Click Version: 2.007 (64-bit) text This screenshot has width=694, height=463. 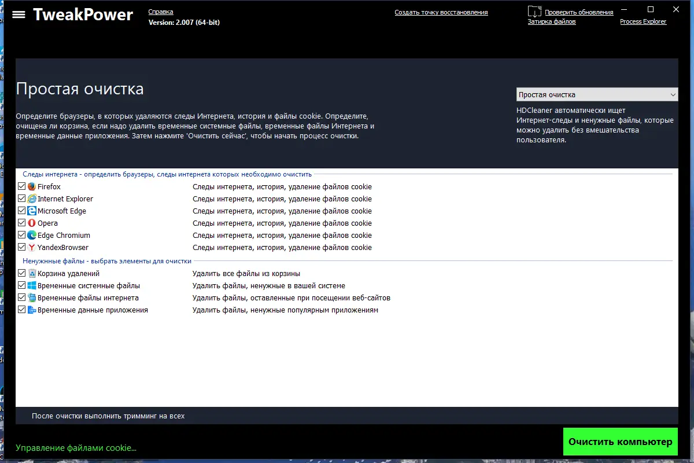tap(184, 22)
